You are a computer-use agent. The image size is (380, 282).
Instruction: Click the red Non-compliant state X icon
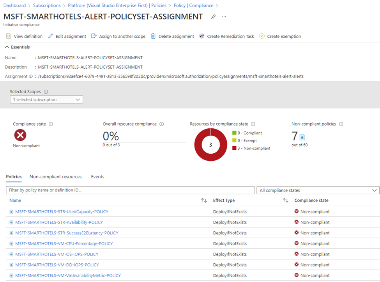pos(20,135)
